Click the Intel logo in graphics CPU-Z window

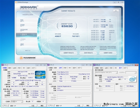[133, 79]
